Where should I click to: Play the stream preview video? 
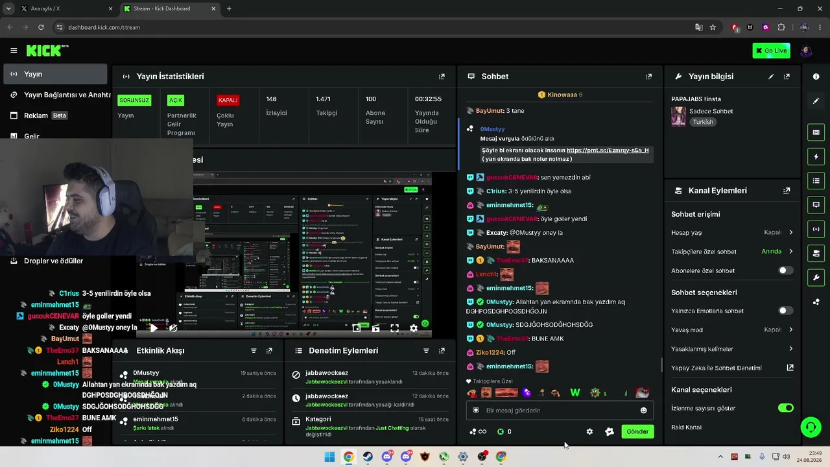[x=154, y=328]
